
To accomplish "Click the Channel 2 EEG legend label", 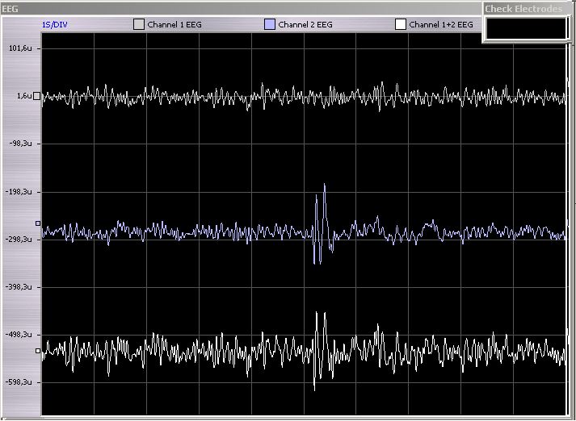I will [305, 25].
